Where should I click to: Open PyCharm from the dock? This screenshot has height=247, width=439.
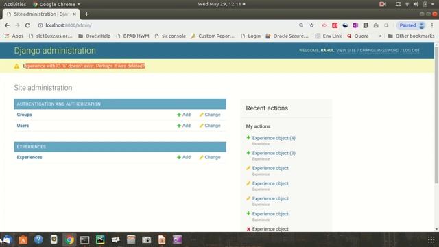100,239
